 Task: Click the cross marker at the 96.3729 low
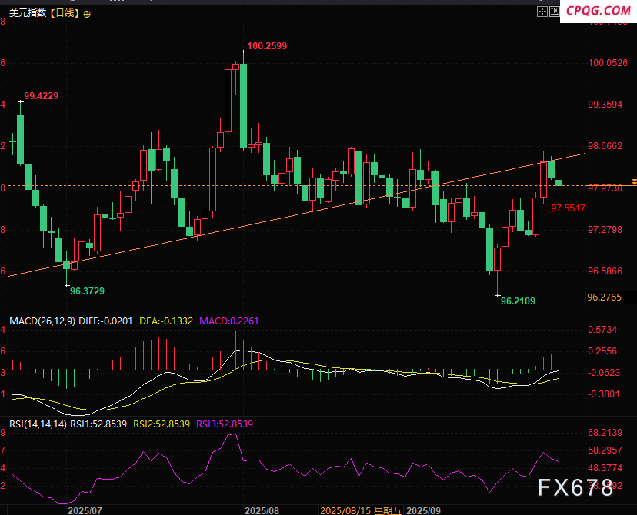[x=67, y=285]
